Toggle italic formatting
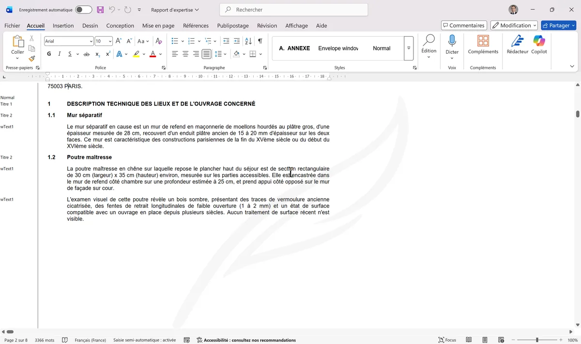The width and height of the screenshot is (581, 344). [x=59, y=53]
